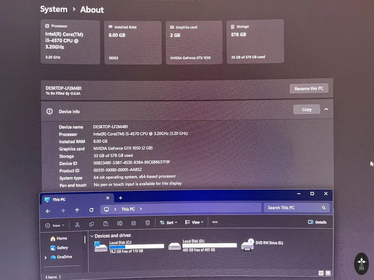Image resolution: width=374 pixels, height=280 pixels.
Task: Click '3 items' in status bar
Action: 51,277
